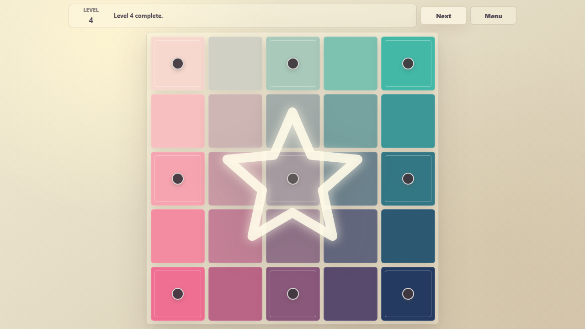
Task: Click the pinned plum tile in bottom row center
Action: click(x=293, y=294)
